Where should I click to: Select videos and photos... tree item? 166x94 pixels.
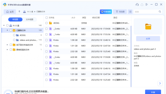click(29, 40)
